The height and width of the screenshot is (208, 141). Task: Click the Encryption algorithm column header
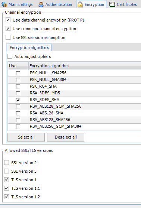(x=85, y=66)
